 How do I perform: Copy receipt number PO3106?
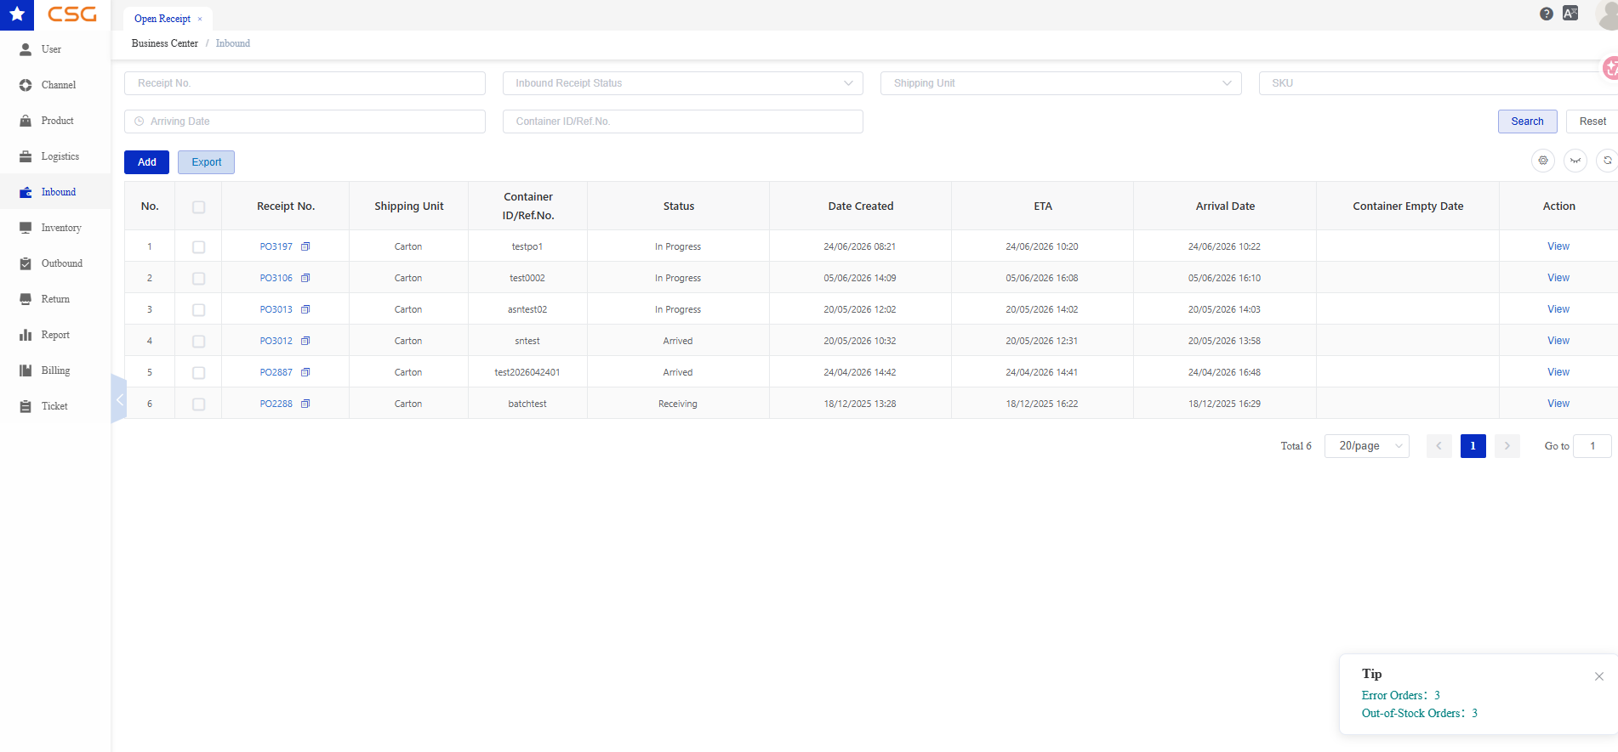click(x=305, y=278)
